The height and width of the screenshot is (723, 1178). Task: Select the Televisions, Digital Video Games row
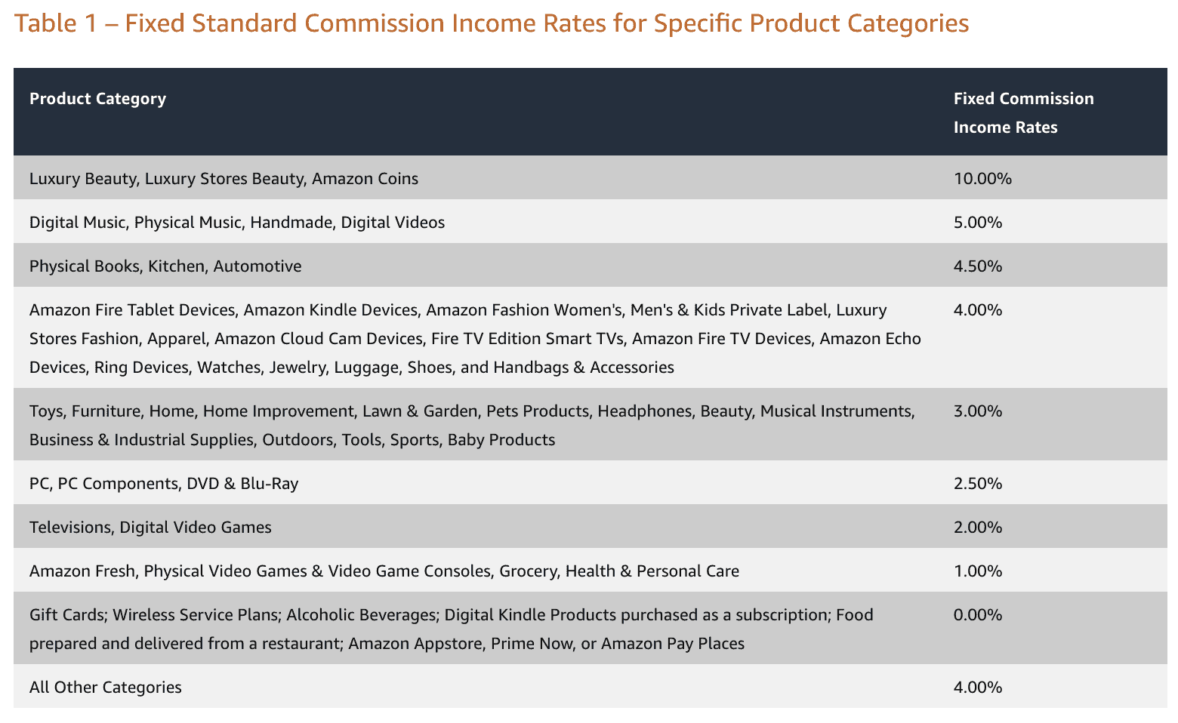150,528
